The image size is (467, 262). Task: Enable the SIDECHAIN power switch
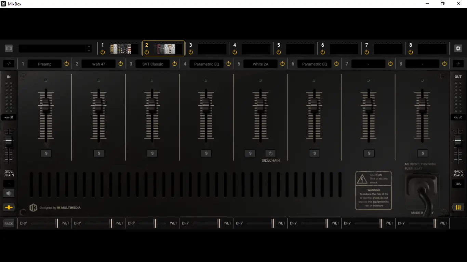[270, 153]
